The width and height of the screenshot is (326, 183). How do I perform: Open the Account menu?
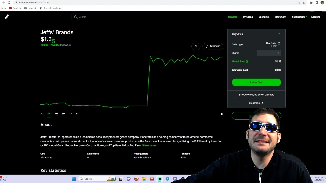[x=315, y=17]
